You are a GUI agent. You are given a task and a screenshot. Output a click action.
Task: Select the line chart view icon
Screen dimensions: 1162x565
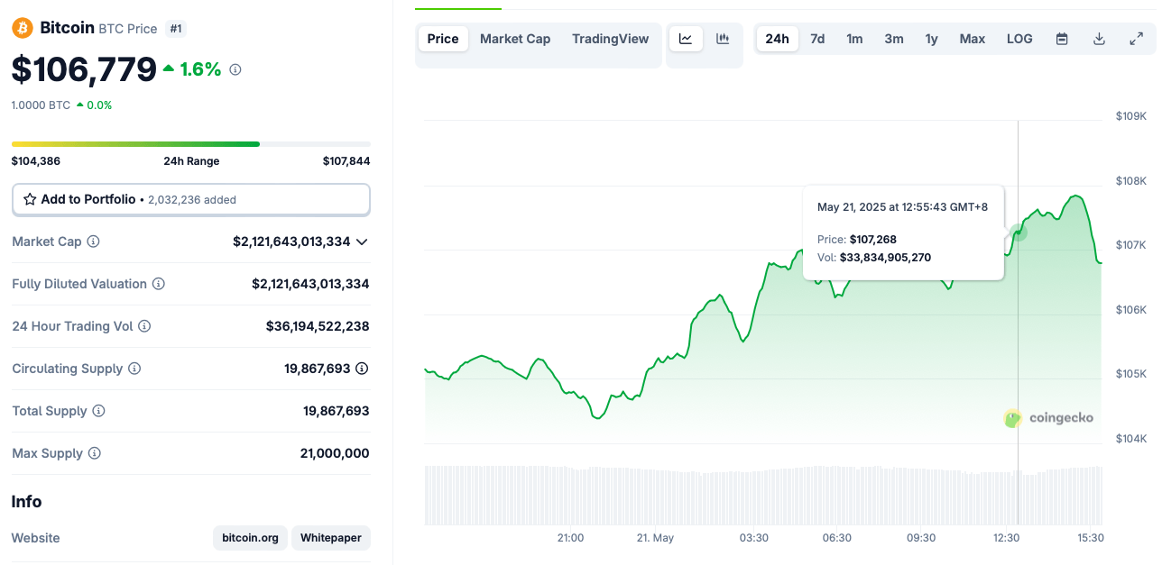[x=687, y=38]
